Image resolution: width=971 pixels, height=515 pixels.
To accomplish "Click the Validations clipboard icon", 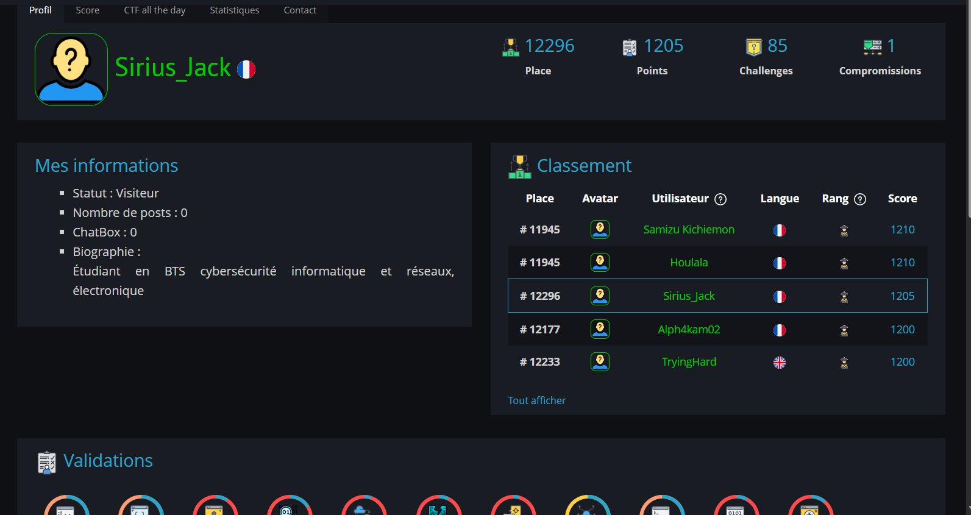I will click(x=47, y=463).
